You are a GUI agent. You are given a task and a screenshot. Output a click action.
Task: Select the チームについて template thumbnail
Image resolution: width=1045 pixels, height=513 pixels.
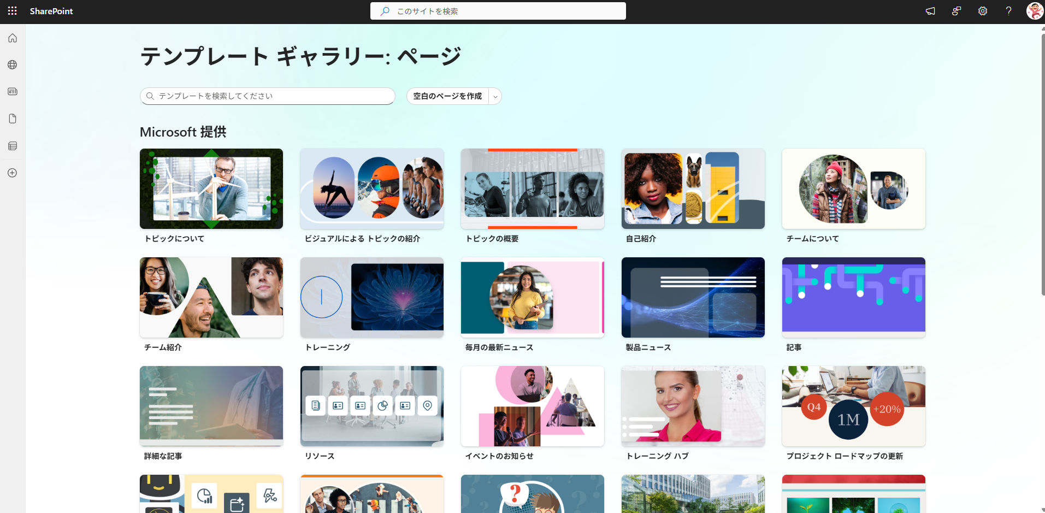(x=854, y=188)
